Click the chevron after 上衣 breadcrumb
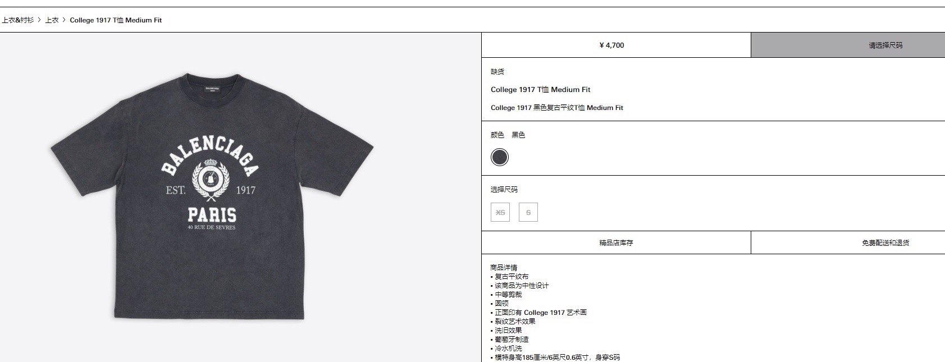The image size is (945, 362). pyautogui.click(x=64, y=20)
